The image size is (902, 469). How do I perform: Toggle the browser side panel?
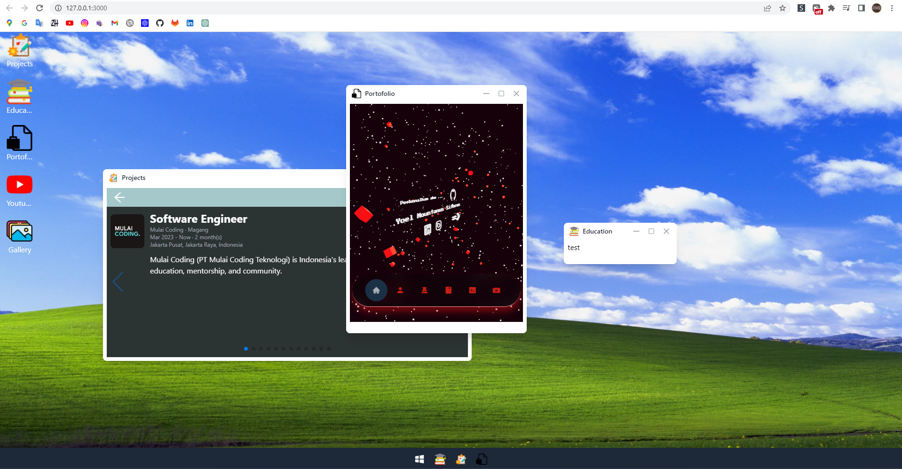tap(861, 8)
